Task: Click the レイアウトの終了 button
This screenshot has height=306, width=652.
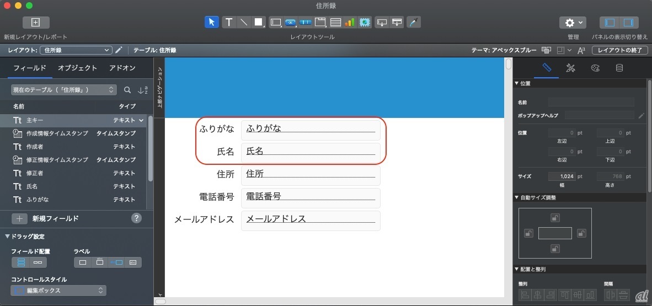Action: (x=619, y=50)
